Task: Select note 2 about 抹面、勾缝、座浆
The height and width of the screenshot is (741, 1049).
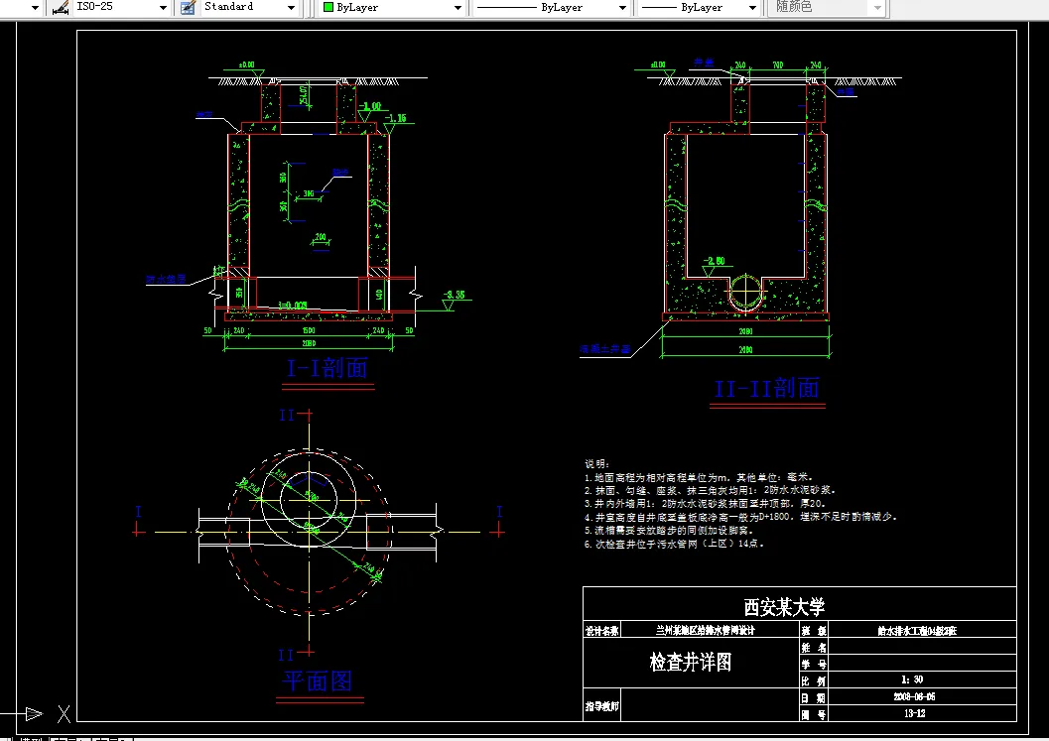Action: (710, 490)
